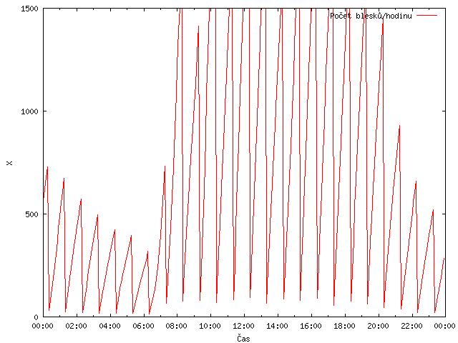
Task: Click the "20:00" time label
Action: 379,326
